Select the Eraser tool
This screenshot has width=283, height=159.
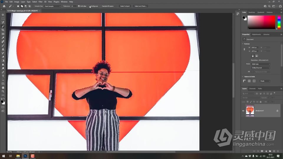pyautogui.click(x=3, y=57)
